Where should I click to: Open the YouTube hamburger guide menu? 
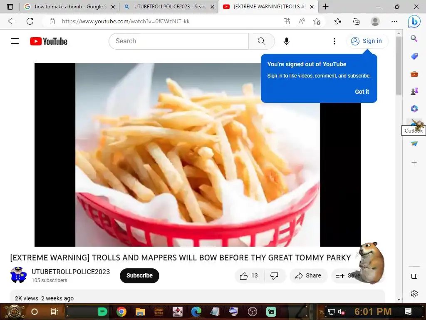[15, 41]
